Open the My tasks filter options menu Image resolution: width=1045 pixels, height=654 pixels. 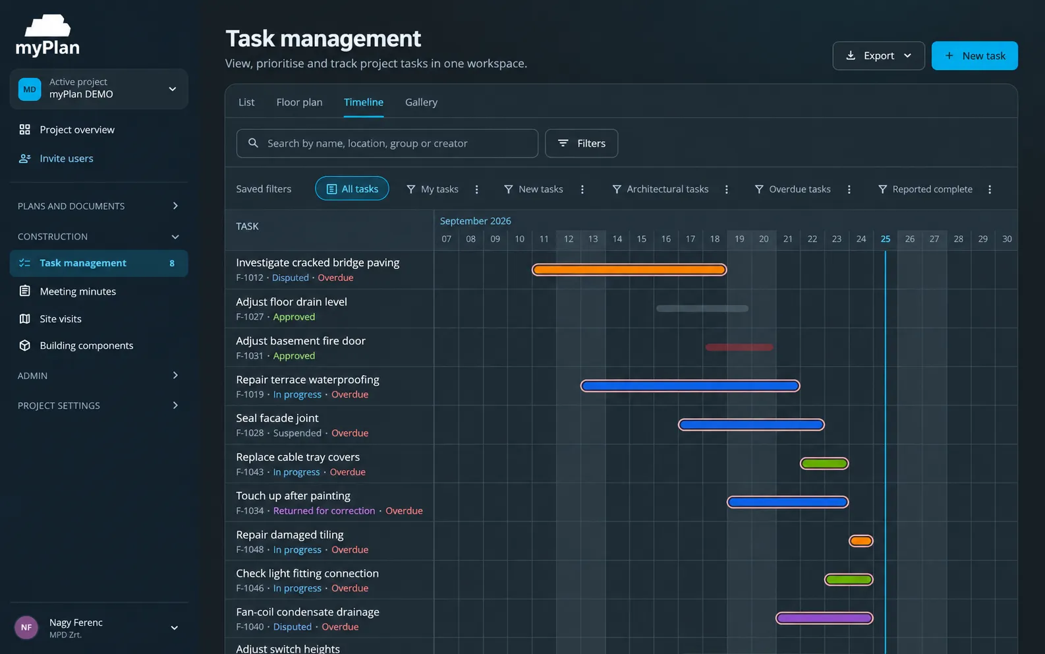(476, 189)
